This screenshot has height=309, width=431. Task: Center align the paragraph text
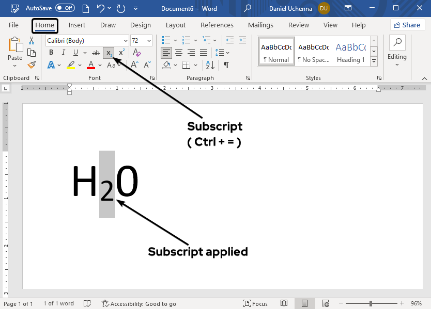[x=179, y=53]
